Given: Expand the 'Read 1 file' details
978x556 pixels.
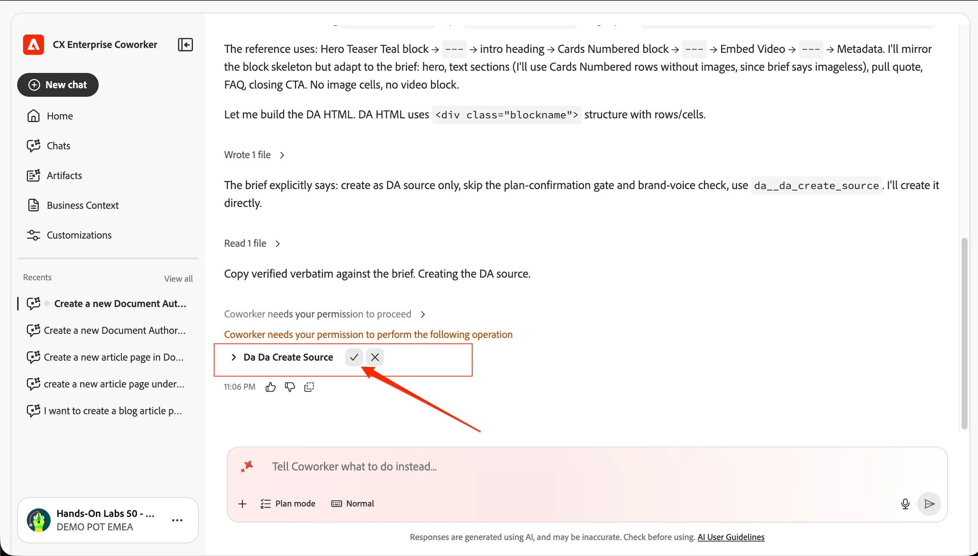Looking at the screenshot, I should [253, 243].
